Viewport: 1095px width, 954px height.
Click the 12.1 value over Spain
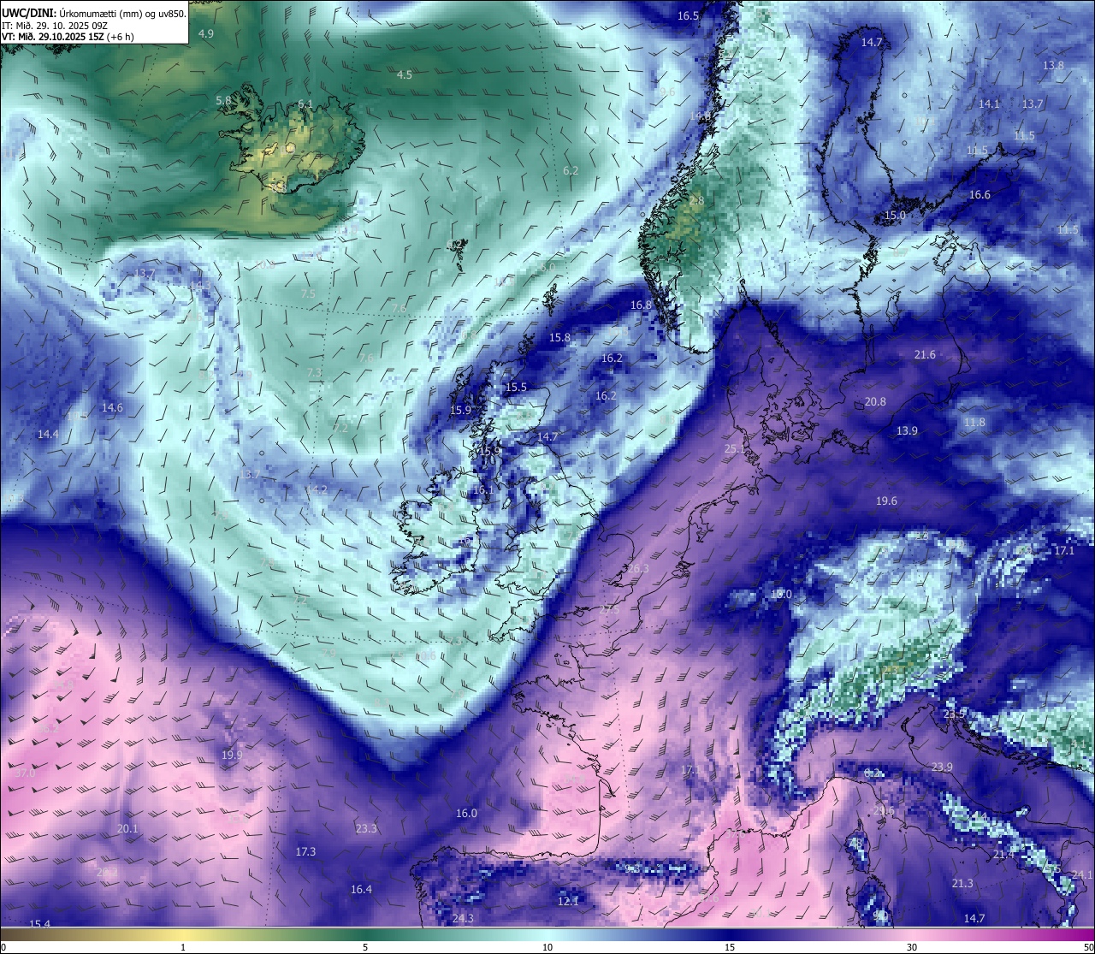tap(568, 902)
